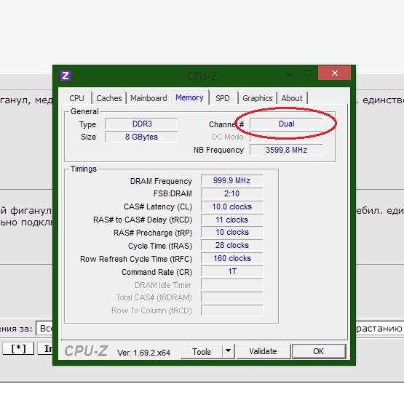Minimize the CPU-Z window
Image resolution: width=404 pixels, height=413 pixels.
pyautogui.click(x=289, y=75)
